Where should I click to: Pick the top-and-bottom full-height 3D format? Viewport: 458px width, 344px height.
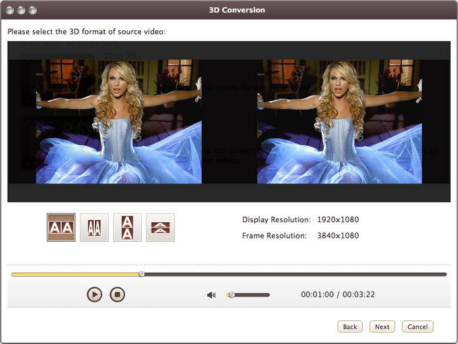coord(127,227)
